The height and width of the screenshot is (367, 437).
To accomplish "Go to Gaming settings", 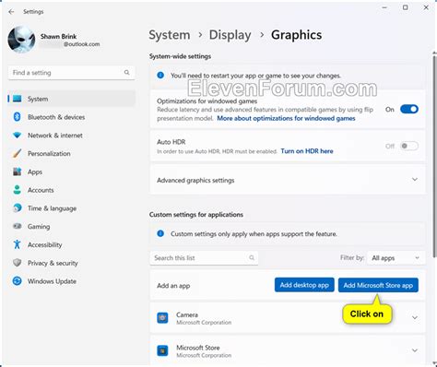I will [72, 227].
